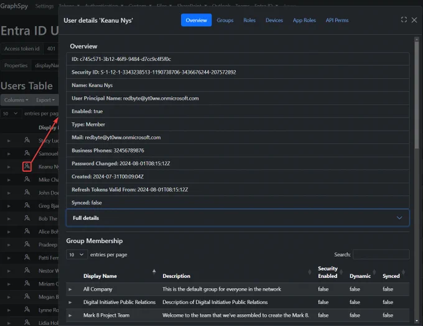Open user details icon for Lynne row
The height and width of the screenshot is (326, 423).
click(27, 310)
